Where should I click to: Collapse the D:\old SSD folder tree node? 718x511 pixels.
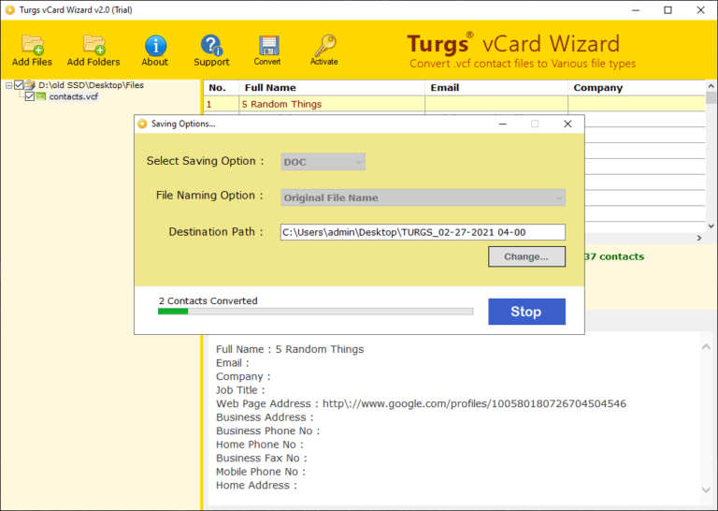(8, 85)
